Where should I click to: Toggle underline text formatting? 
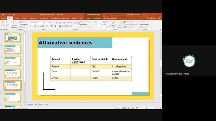point(35,26)
